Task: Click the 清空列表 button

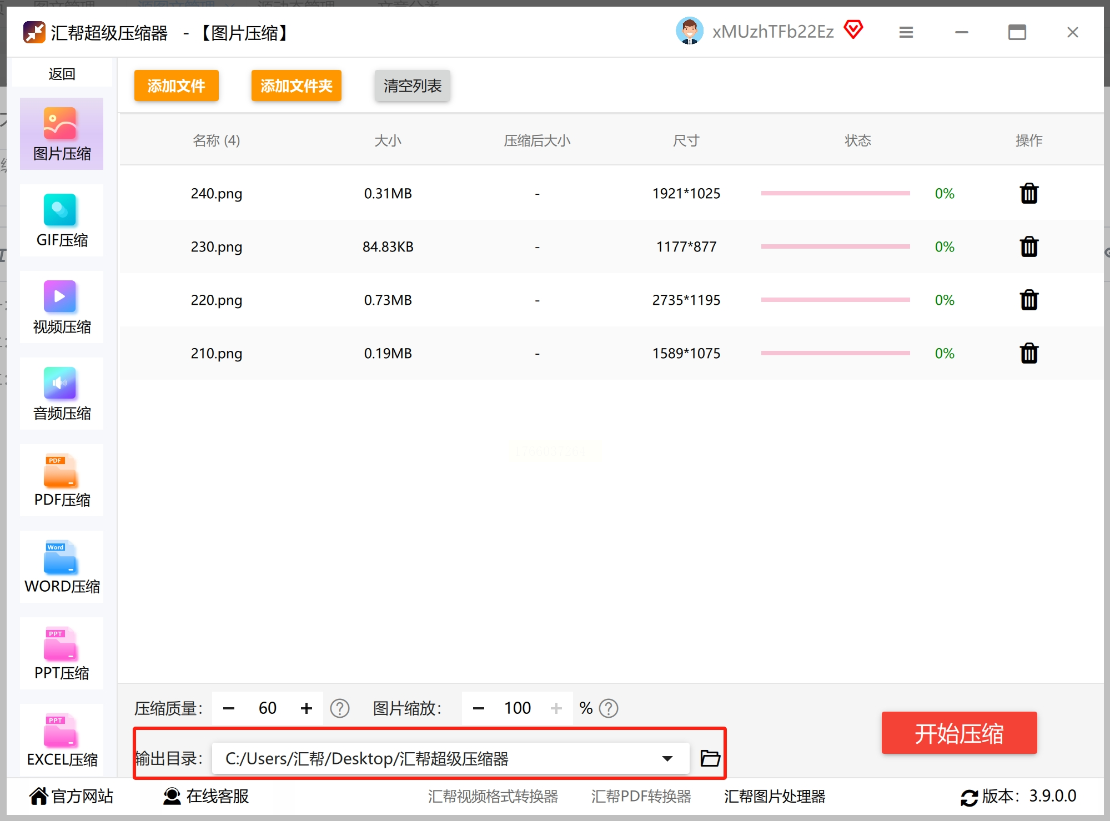Action: click(x=412, y=85)
